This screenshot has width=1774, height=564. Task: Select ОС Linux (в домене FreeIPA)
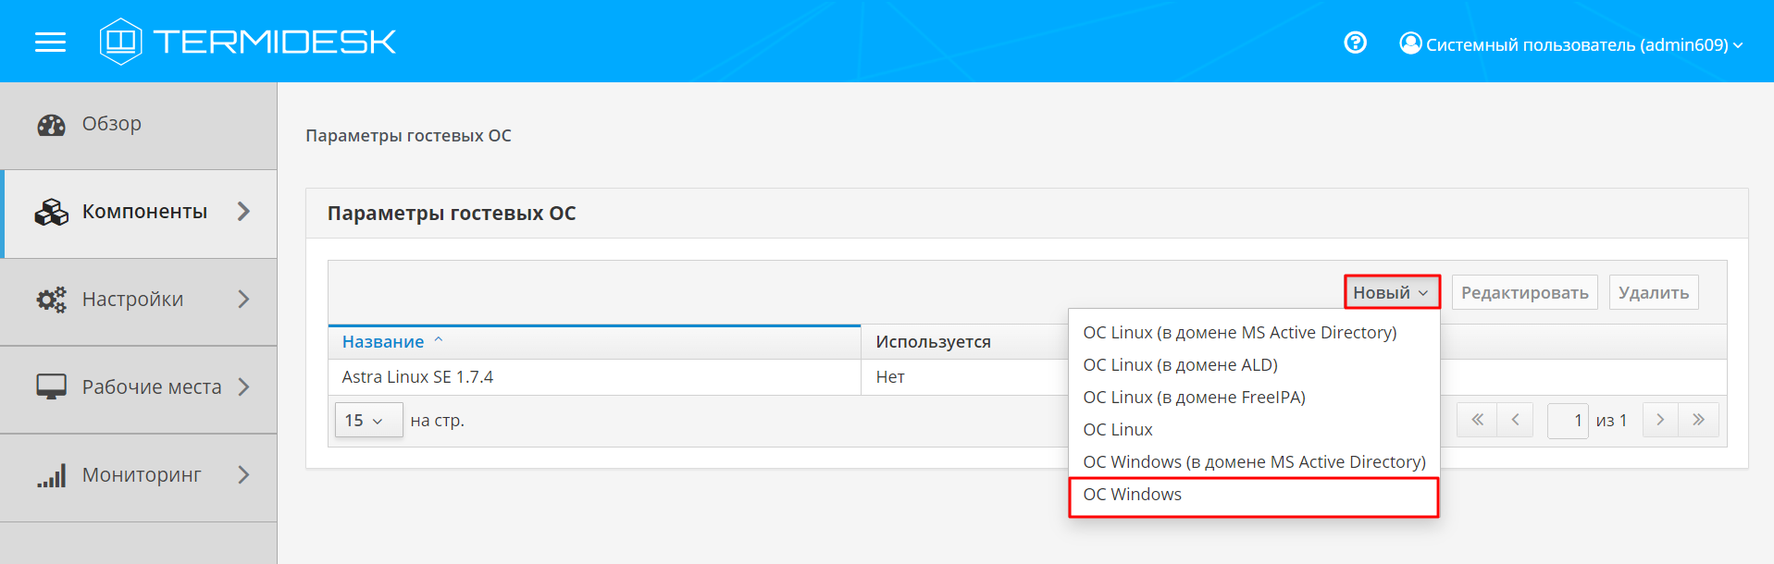click(1254, 398)
